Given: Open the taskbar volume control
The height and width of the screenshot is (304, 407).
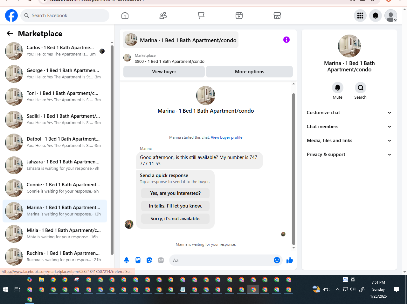Looking at the screenshot, I should point(353,289).
